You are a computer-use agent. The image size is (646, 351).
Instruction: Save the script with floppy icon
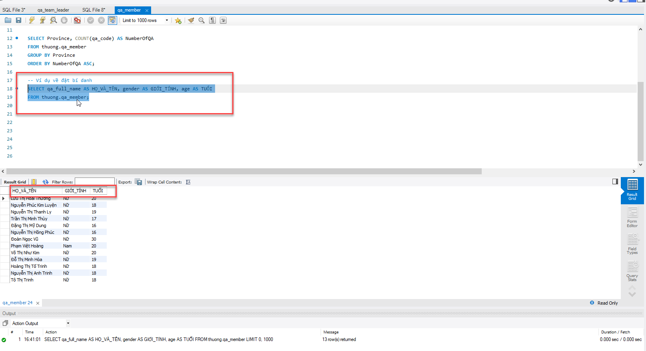click(x=18, y=20)
